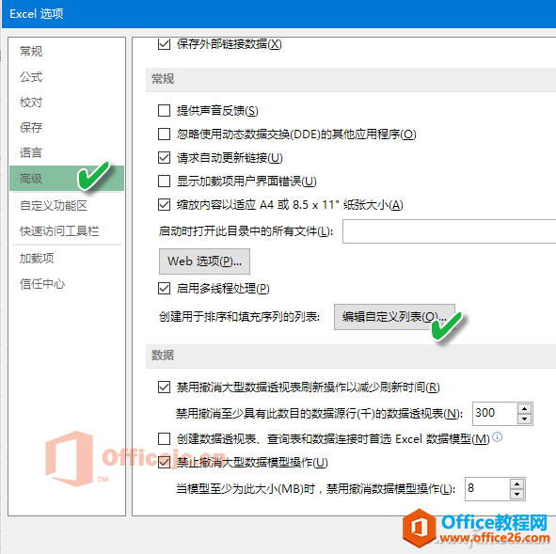The width and height of the screenshot is (556, 554).
Task: Click 编辑自定义列表 button
Action: pos(394,317)
